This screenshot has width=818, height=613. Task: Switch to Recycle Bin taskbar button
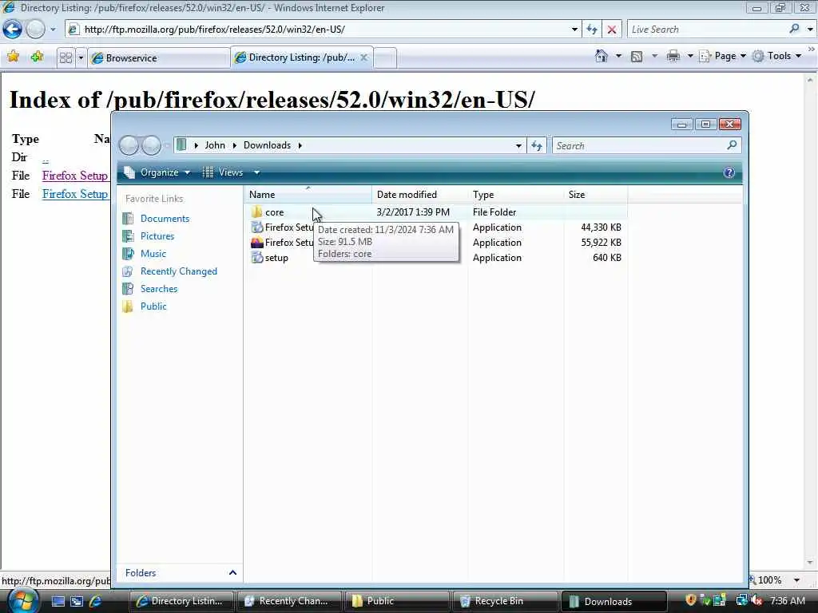pos(504,601)
